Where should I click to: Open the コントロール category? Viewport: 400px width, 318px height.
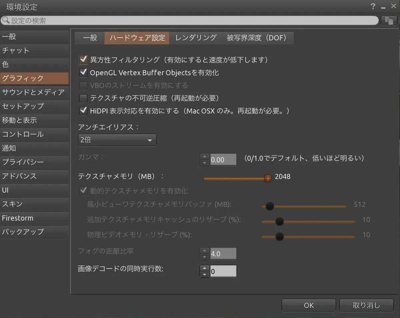[x=34, y=134]
